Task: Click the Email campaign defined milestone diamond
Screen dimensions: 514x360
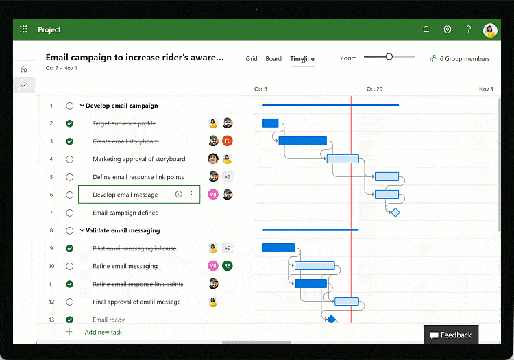Action: point(395,213)
